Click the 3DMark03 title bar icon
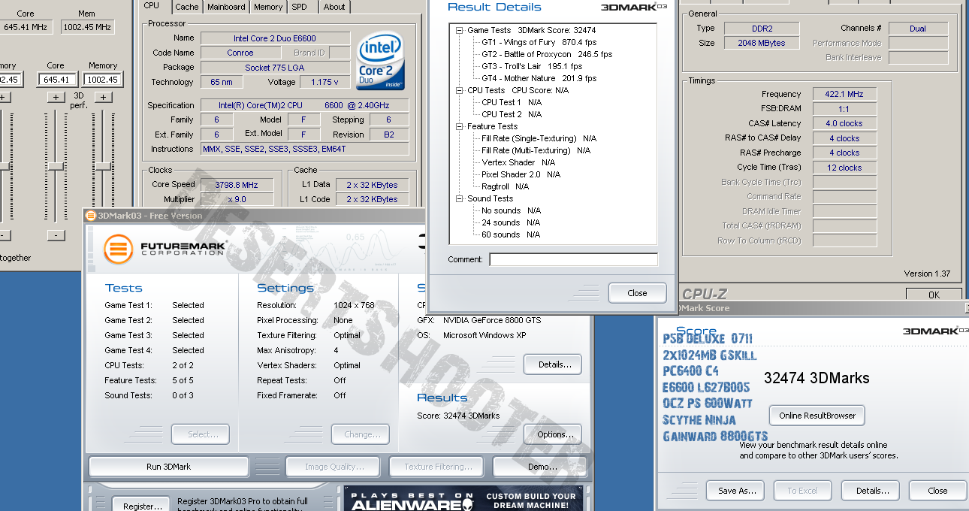Viewport: 969px width, 511px height. 91,216
